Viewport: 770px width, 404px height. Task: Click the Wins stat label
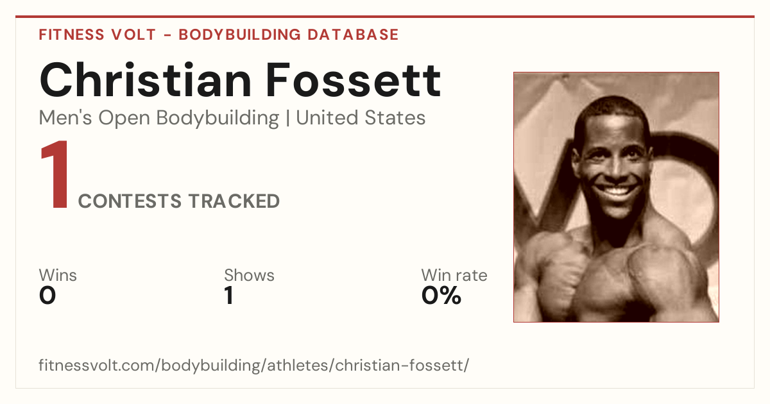coord(58,275)
